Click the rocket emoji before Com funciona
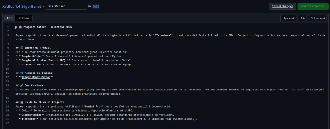Screen dimensions: 330x129 tap(21, 85)
